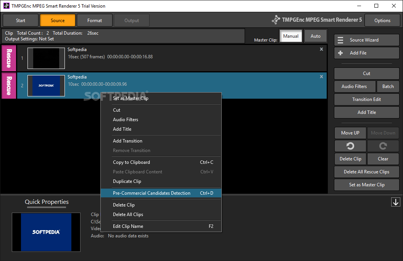403x261 pixels.
Task: Click the Batch button
Action: (388, 86)
